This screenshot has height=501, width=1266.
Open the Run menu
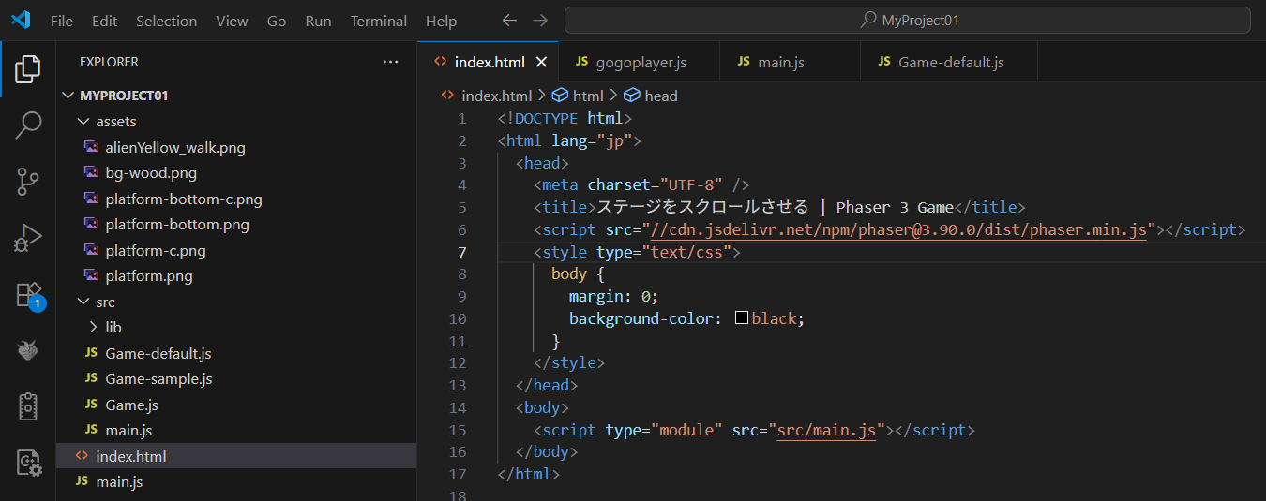pyautogui.click(x=319, y=21)
